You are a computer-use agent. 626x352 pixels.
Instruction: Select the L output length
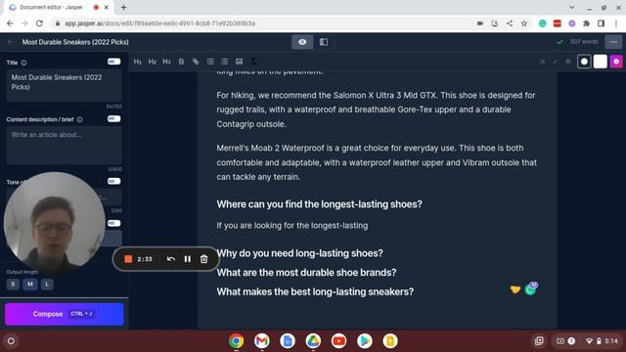47,285
